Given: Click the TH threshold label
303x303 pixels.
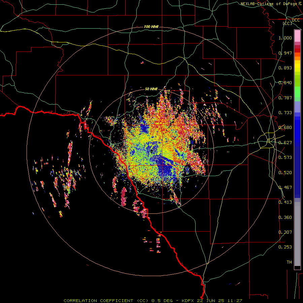Looking at the screenshot, I should 289,262.
